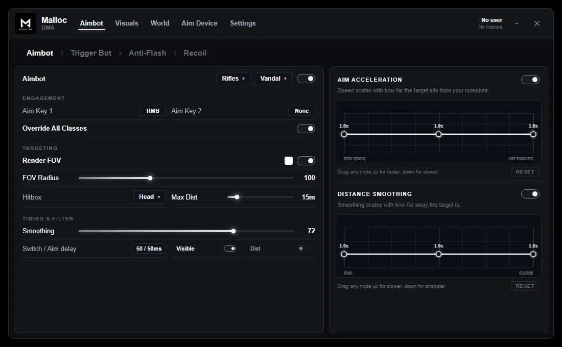
Task: Click the CLOSE node of smoothing curve
Action: coord(533,254)
